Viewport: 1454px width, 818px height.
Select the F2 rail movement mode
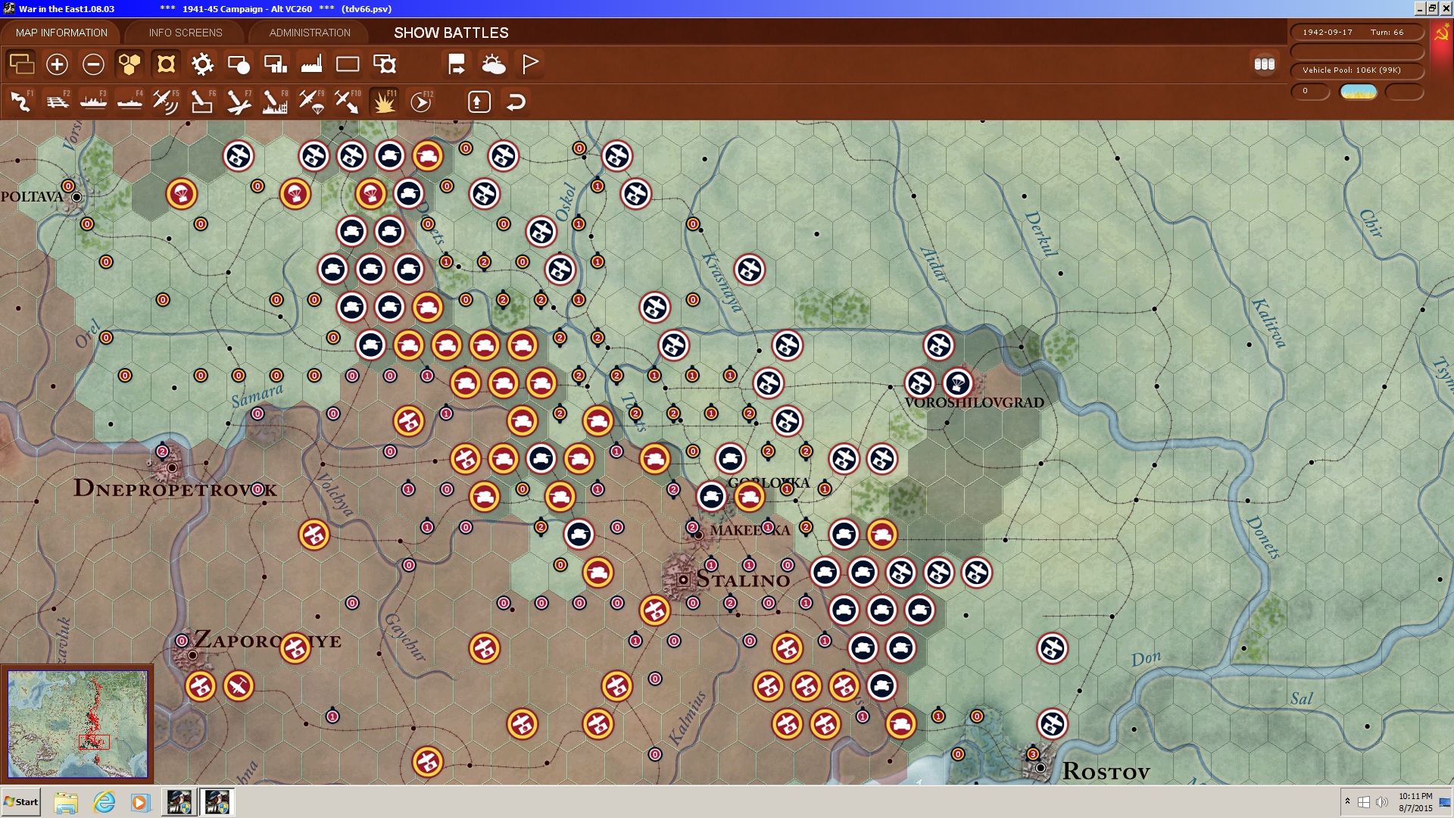[58, 101]
